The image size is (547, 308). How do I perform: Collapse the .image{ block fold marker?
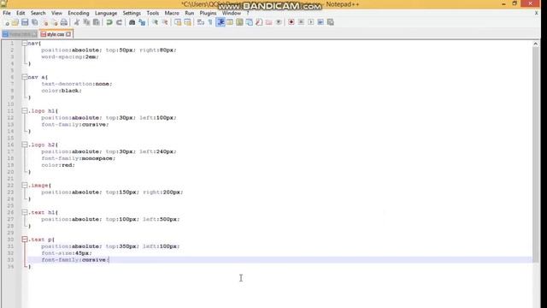tap(25, 186)
